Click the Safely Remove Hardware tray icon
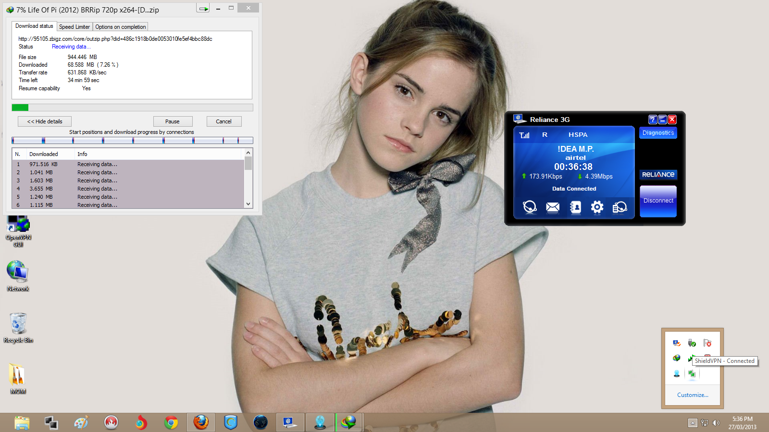769x432 pixels. click(692, 343)
